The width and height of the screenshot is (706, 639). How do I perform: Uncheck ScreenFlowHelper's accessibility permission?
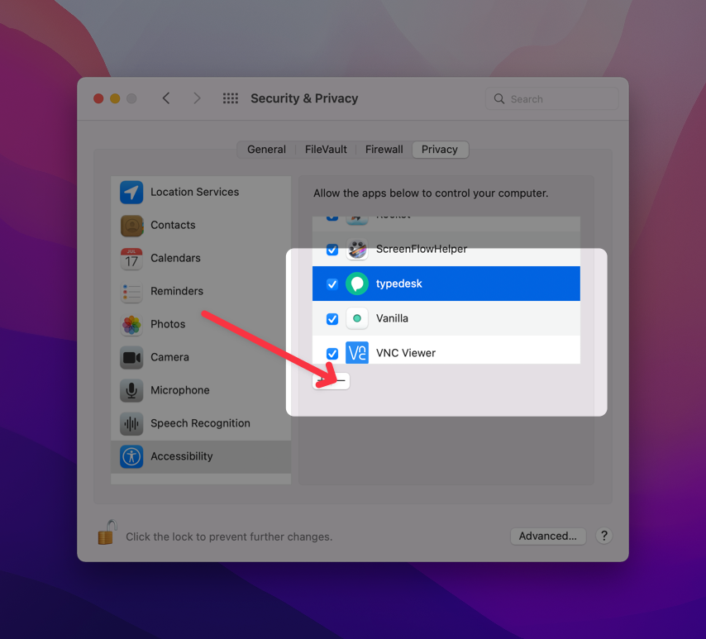332,250
